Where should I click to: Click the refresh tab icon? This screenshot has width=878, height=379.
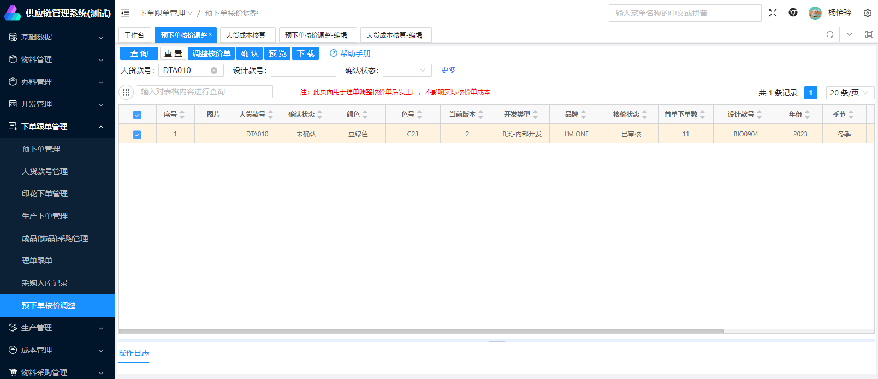pyautogui.click(x=830, y=35)
